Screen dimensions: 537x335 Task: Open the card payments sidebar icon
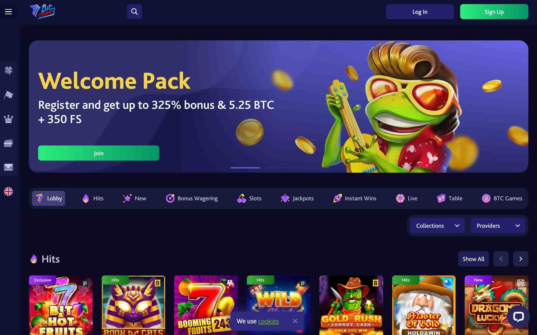pyautogui.click(x=8, y=143)
